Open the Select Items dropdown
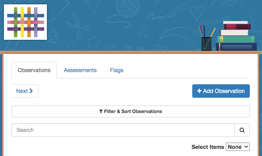Viewport: 262px width, 156px height. (x=238, y=147)
